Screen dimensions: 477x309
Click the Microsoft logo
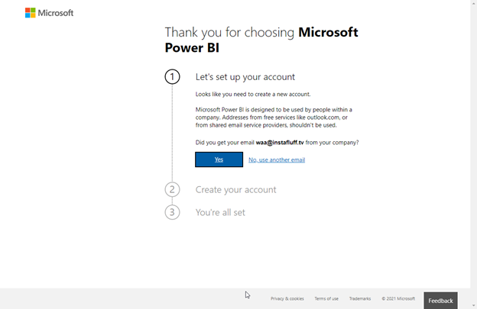pos(49,13)
